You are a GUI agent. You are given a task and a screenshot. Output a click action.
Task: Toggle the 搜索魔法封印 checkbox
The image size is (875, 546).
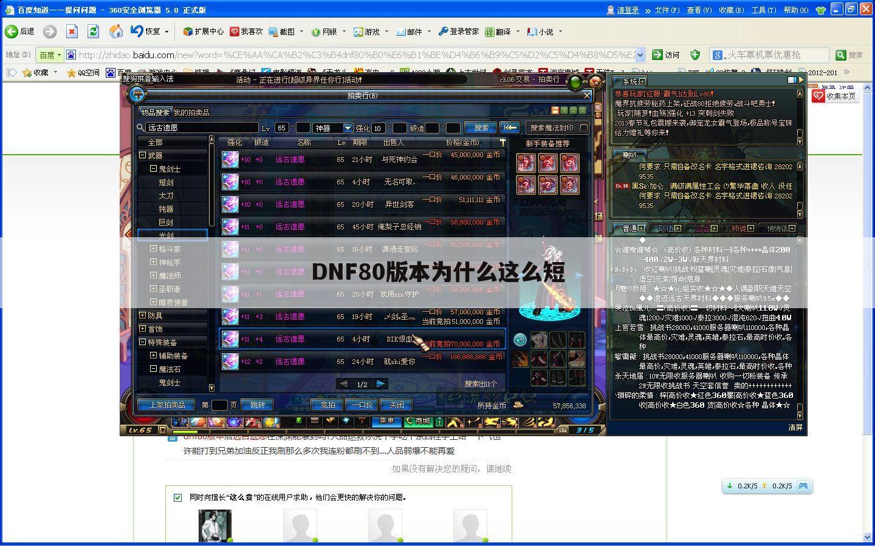pos(584,128)
